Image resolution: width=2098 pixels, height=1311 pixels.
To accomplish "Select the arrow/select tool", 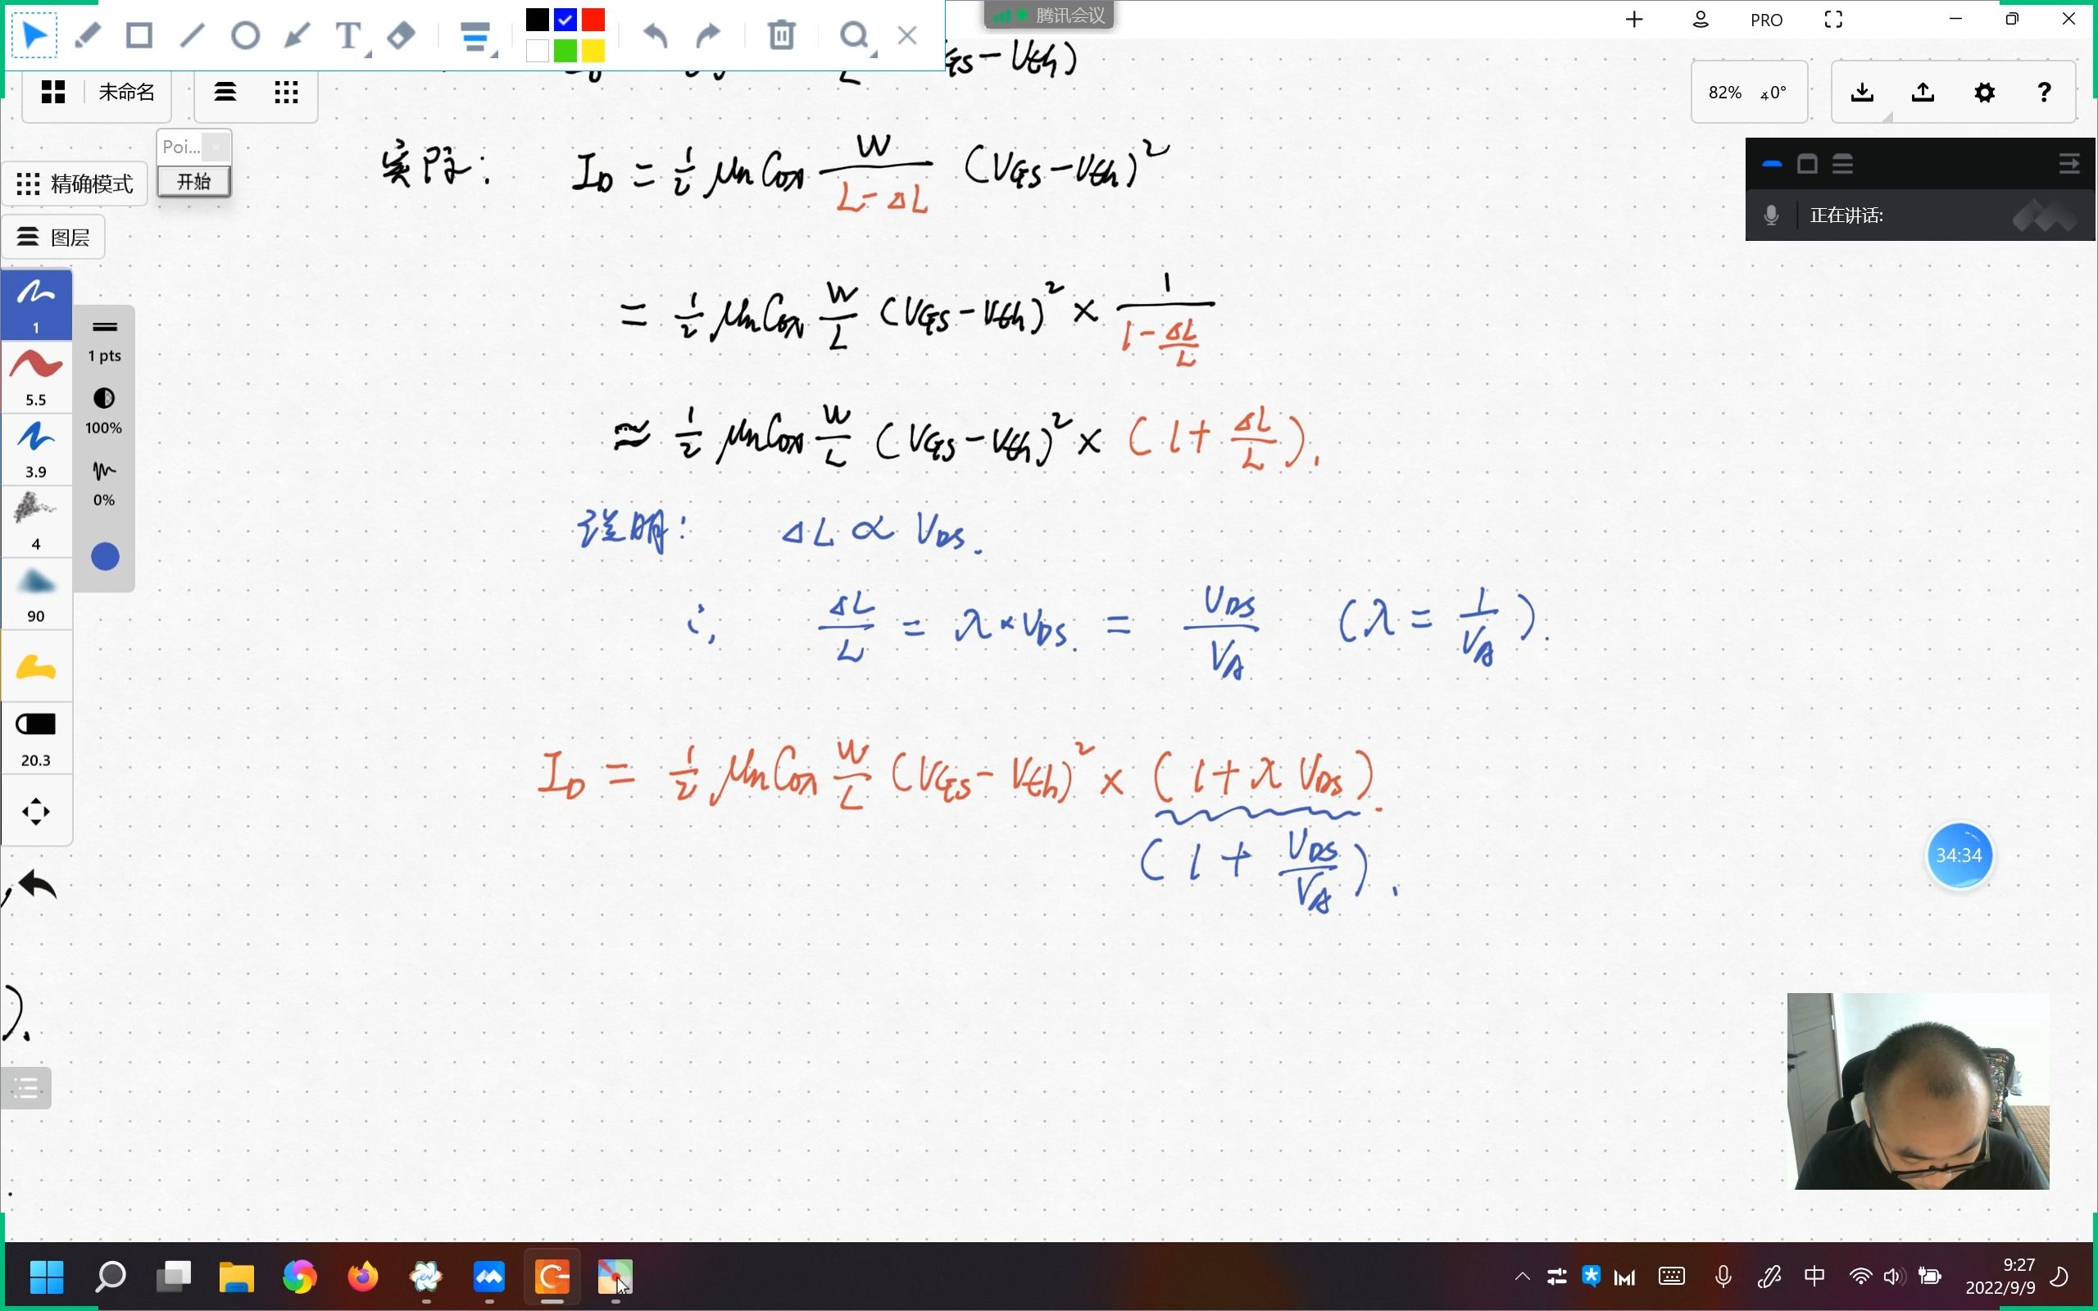I will pyautogui.click(x=34, y=34).
